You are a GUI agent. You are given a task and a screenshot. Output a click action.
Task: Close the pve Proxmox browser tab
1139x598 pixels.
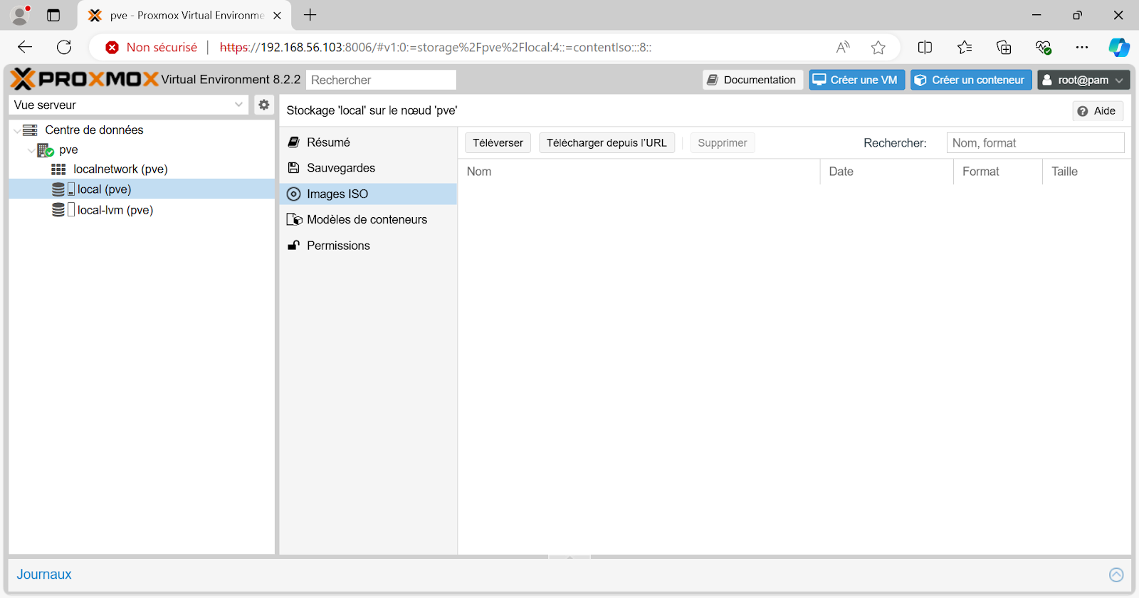tap(278, 16)
